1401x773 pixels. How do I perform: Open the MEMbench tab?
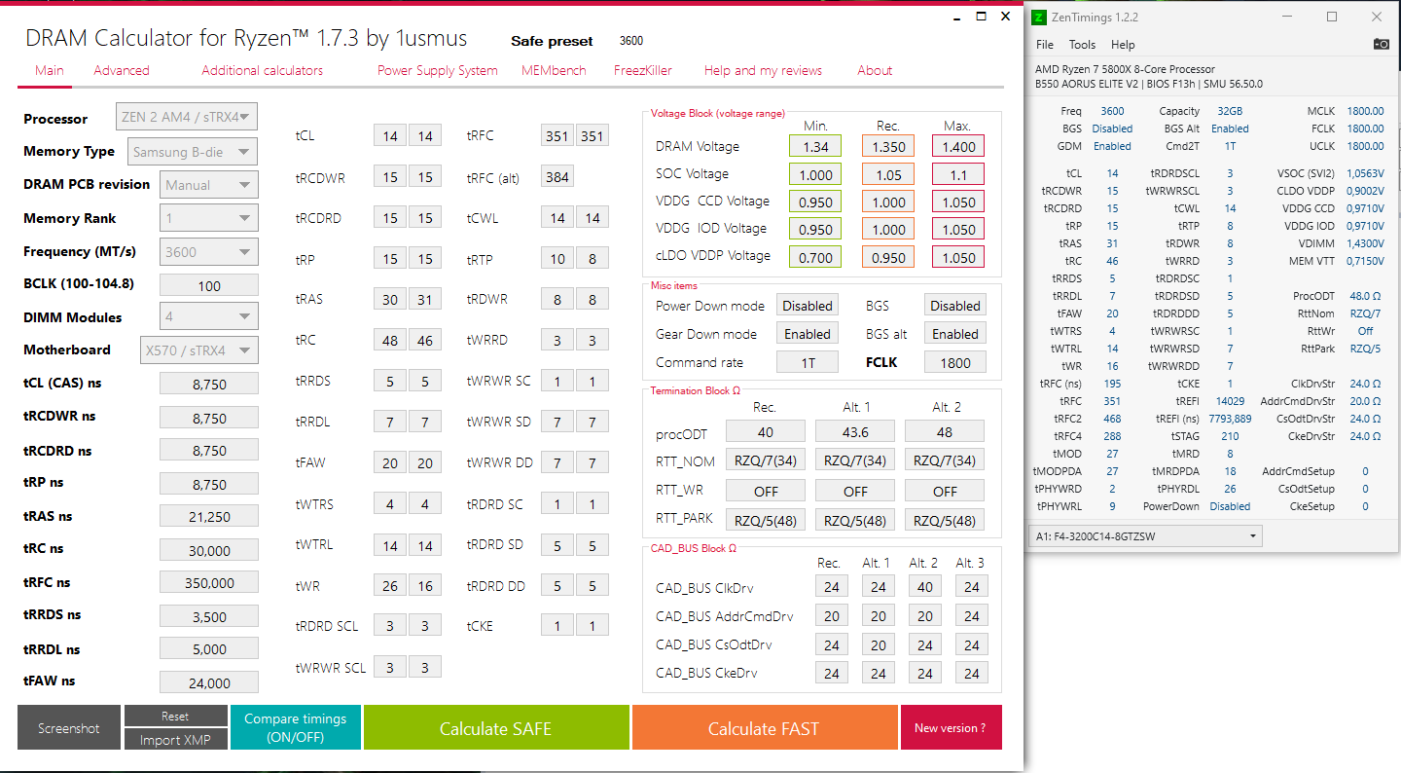pos(554,70)
